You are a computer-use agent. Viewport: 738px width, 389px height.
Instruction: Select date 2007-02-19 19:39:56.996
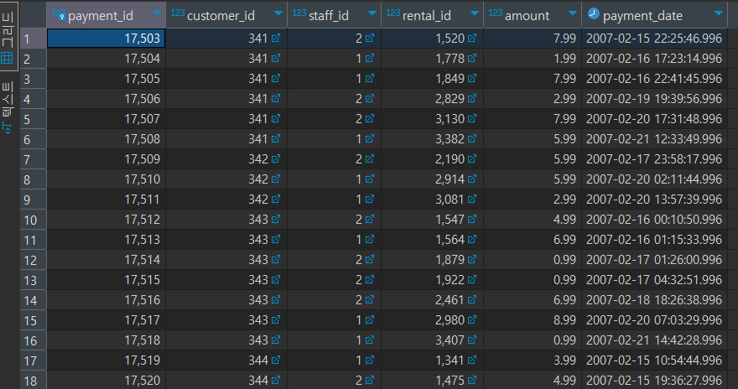[x=654, y=99]
